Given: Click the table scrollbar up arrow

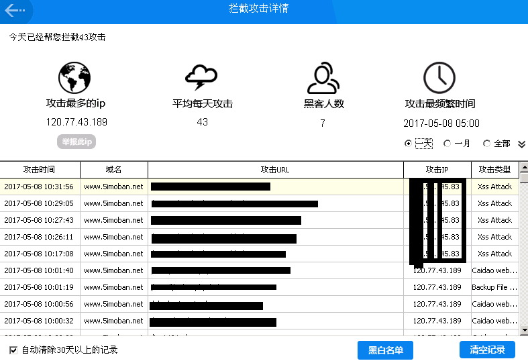Looking at the screenshot, I should pyautogui.click(x=524, y=167).
